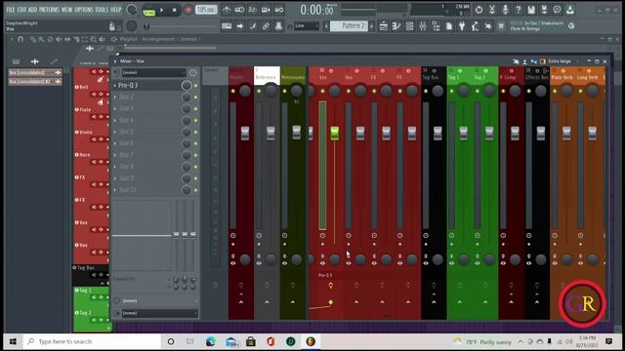This screenshot has width=625, height=351.
Task: Click the Windows Start button
Action: (13, 341)
